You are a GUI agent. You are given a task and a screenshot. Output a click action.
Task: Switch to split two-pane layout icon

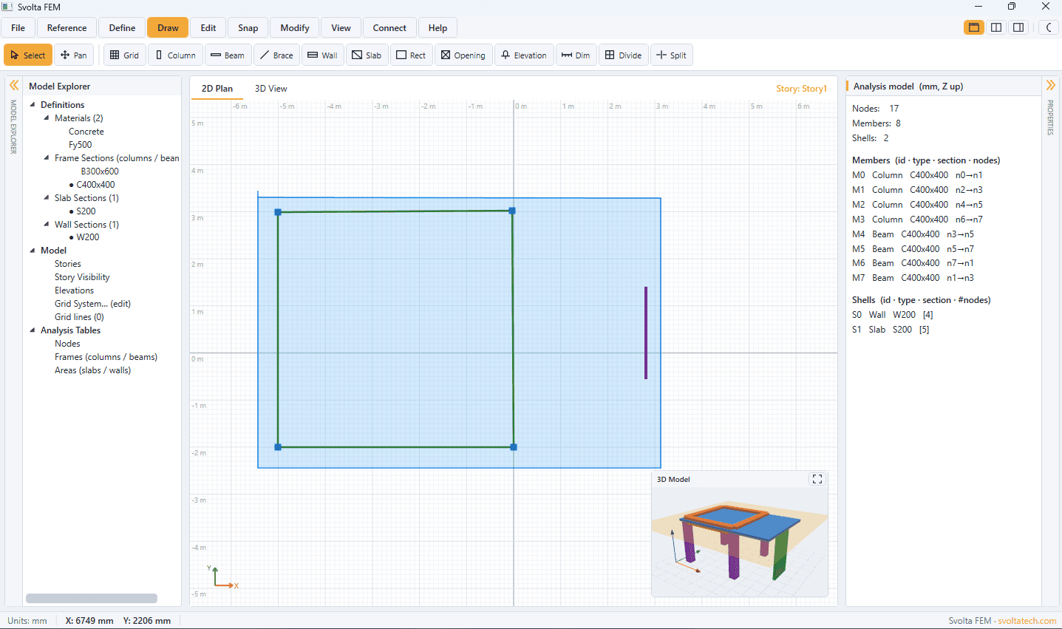996,27
